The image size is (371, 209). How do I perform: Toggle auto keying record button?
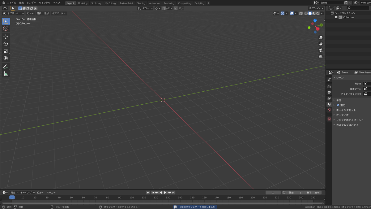click(x=148, y=193)
